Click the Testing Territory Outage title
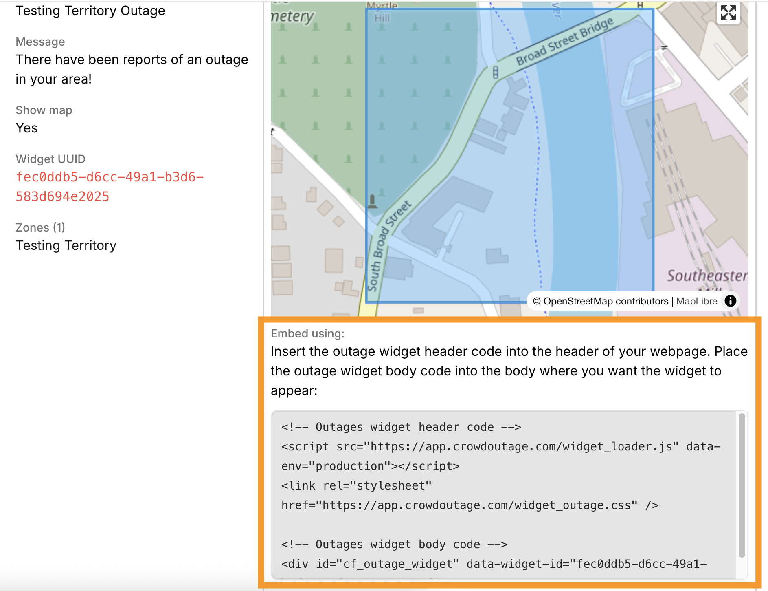Image resolution: width=768 pixels, height=591 pixels. coord(90,10)
